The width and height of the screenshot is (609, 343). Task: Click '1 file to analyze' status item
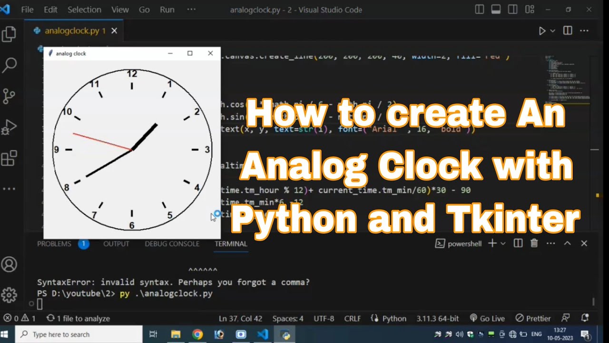[78, 318]
